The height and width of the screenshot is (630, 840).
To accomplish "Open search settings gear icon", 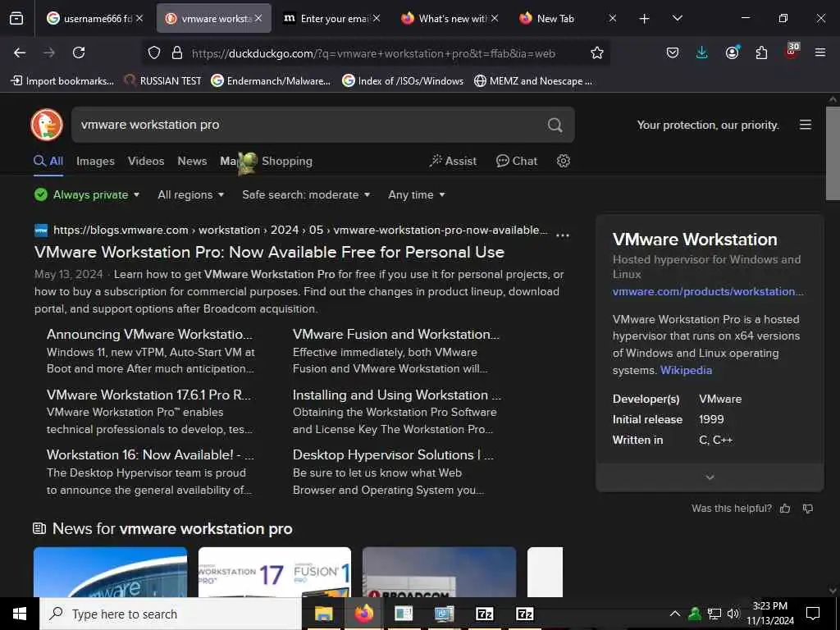I will tap(563, 161).
